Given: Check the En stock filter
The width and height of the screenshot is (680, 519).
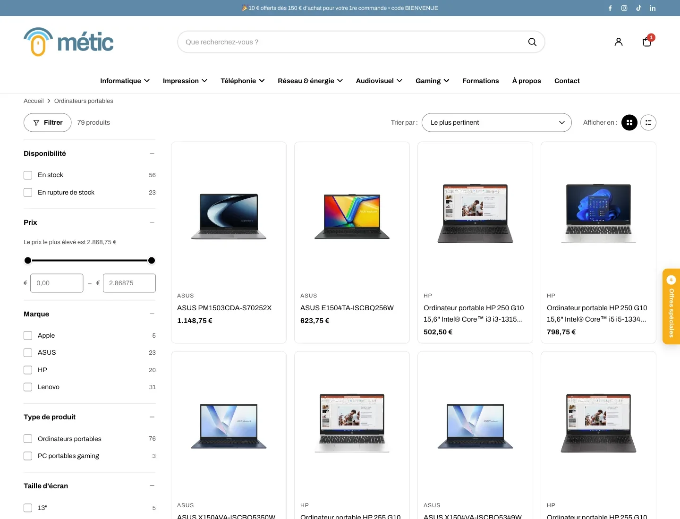Looking at the screenshot, I should (28, 175).
